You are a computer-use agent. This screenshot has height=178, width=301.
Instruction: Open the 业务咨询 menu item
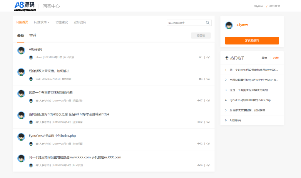[80, 22]
